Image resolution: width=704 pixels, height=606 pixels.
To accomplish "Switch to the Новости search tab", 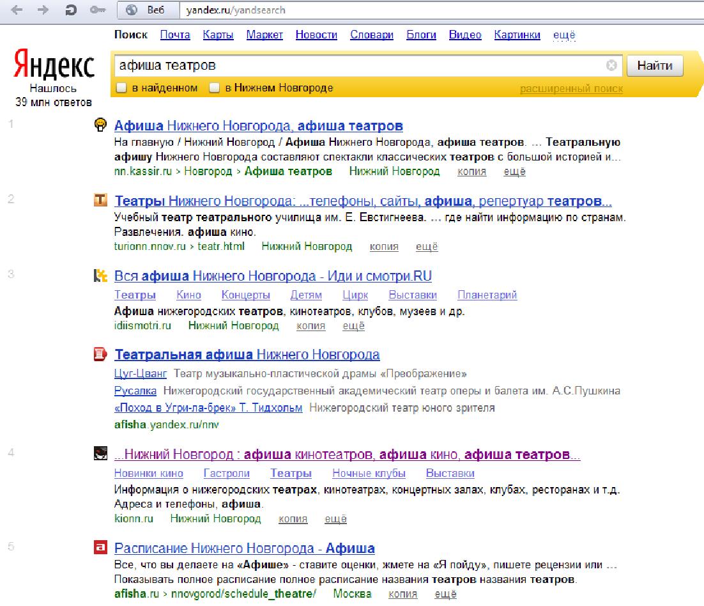I will (316, 35).
